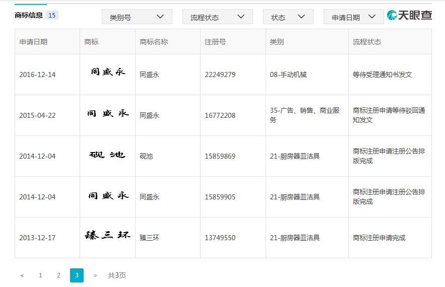
Task: Click current page 3 button
Action: tap(77, 275)
